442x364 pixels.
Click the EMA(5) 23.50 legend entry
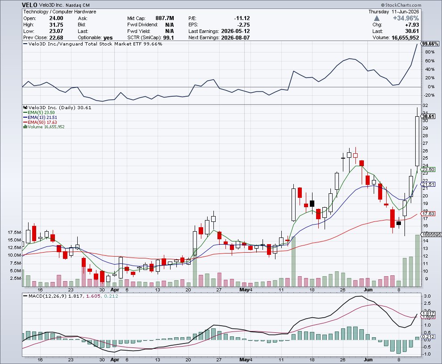[x=39, y=113]
